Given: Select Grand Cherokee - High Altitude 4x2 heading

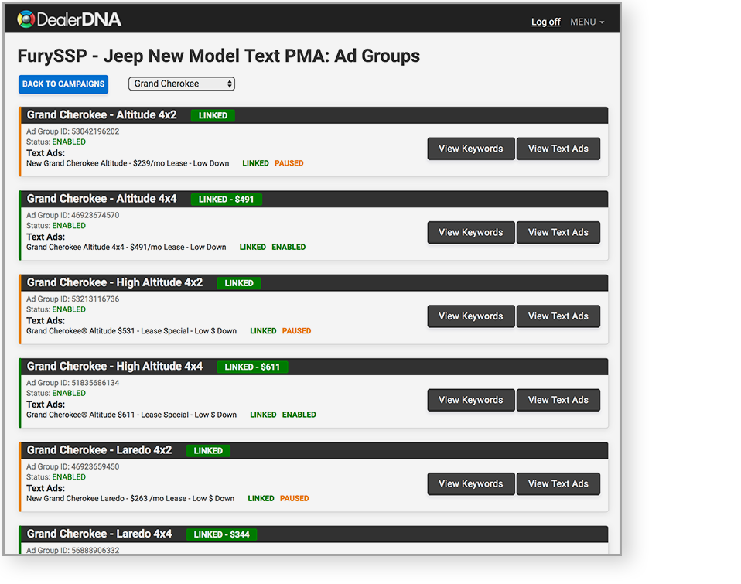Looking at the screenshot, I should click(114, 282).
